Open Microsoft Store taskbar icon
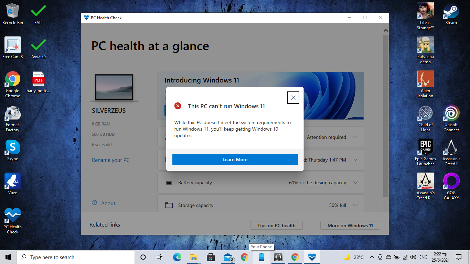The height and width of the screenshot is (264, 470). pyautogui.click(x=211, y=257)
